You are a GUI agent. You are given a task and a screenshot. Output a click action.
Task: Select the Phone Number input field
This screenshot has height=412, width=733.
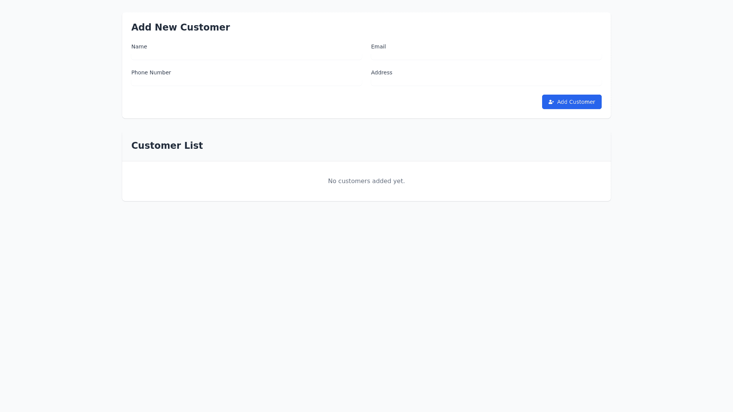[x=246, y=82]
